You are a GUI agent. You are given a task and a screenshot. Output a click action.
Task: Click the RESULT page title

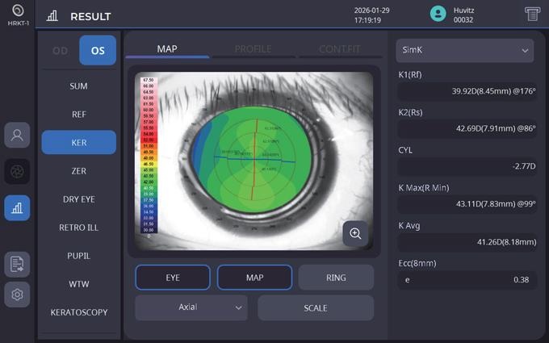coord(90,16)
